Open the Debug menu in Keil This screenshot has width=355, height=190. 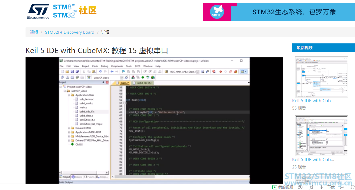coord(105,66)
